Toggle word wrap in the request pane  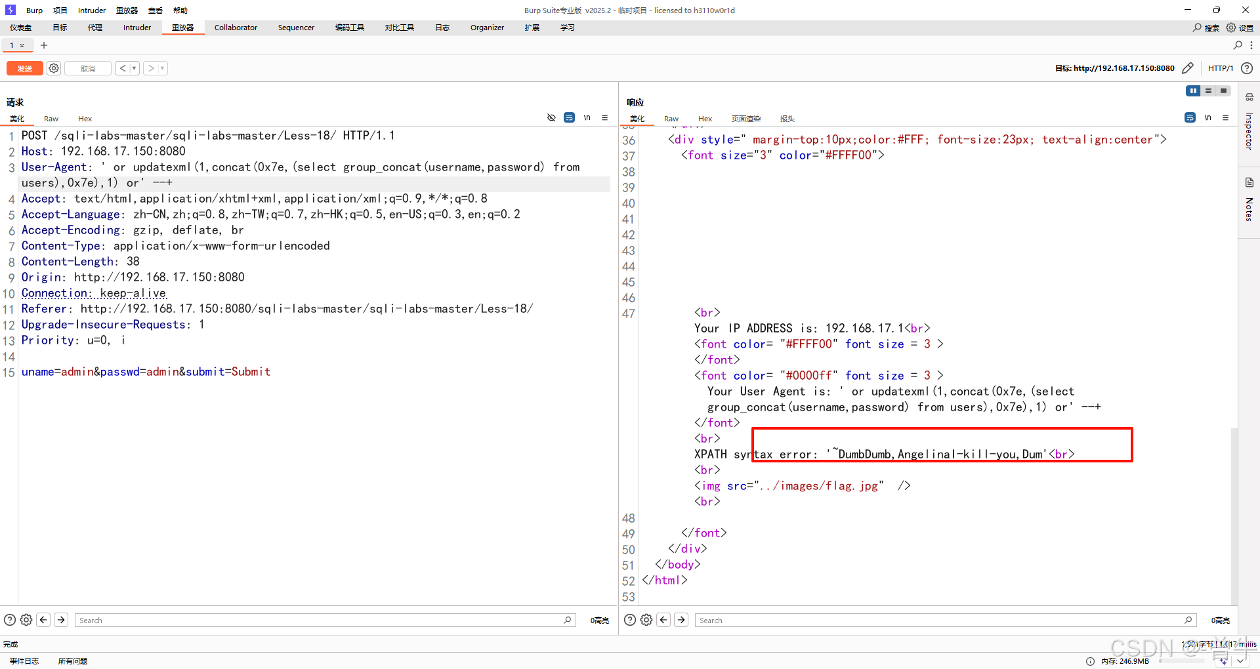click(x=569, y=118)
